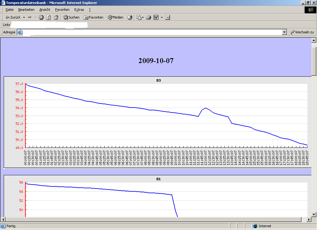Screen dimensions: 317x230
Task: Click the vertical scrollbar thumb
Action: 314,61
